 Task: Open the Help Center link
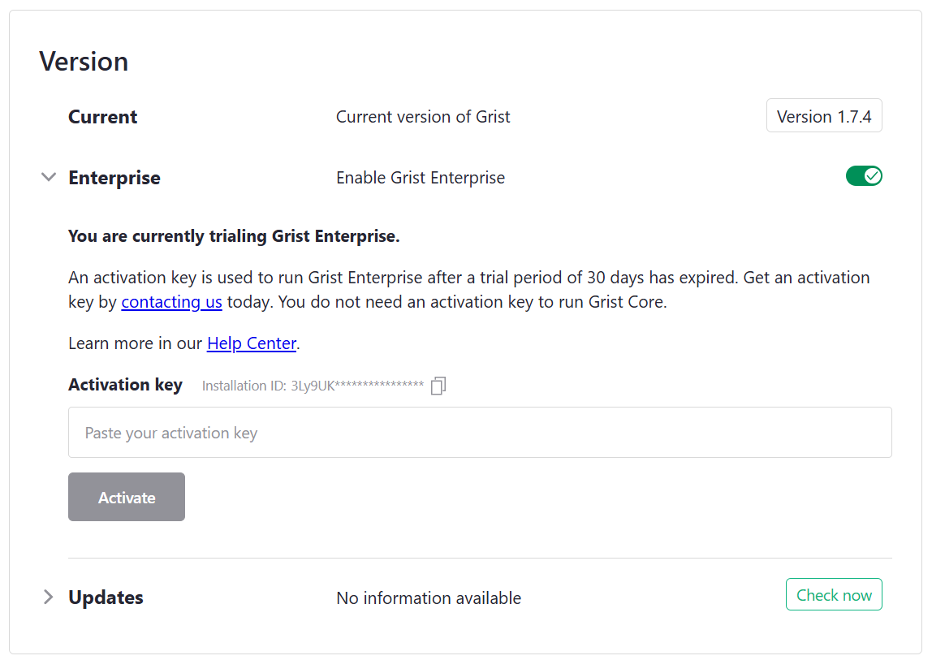pos(252,343)
